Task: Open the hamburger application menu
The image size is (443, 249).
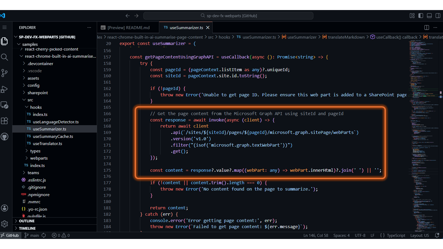Action: 4,27
